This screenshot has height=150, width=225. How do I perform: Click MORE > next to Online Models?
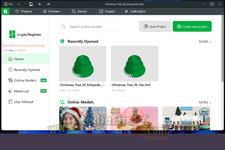(x=205, y=102)
